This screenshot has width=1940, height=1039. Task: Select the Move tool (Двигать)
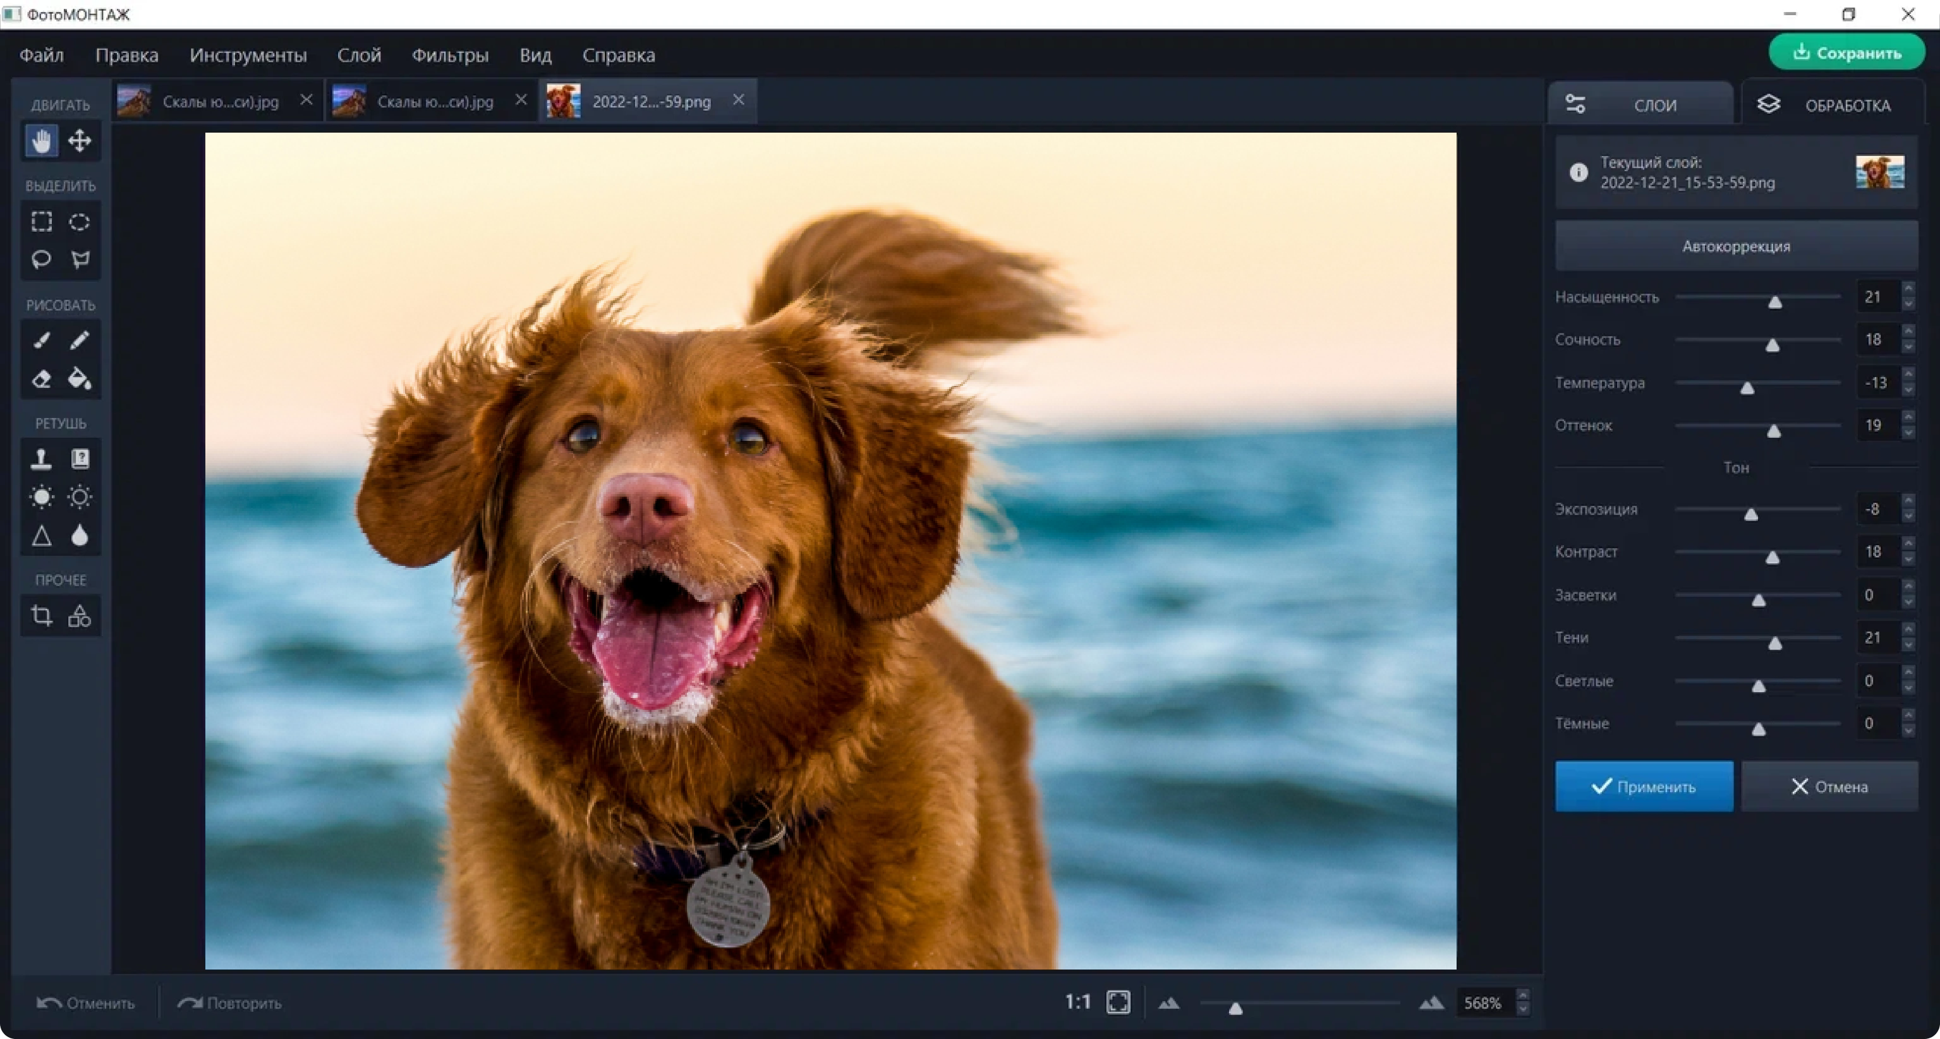(x=77, y=141)
